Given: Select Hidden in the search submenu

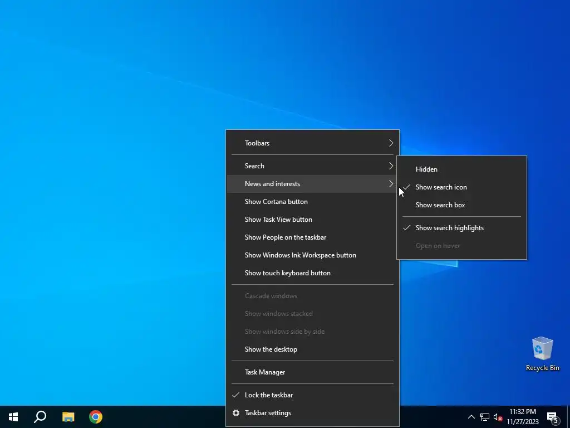Looking at the screenshot, I should point(461,169).
